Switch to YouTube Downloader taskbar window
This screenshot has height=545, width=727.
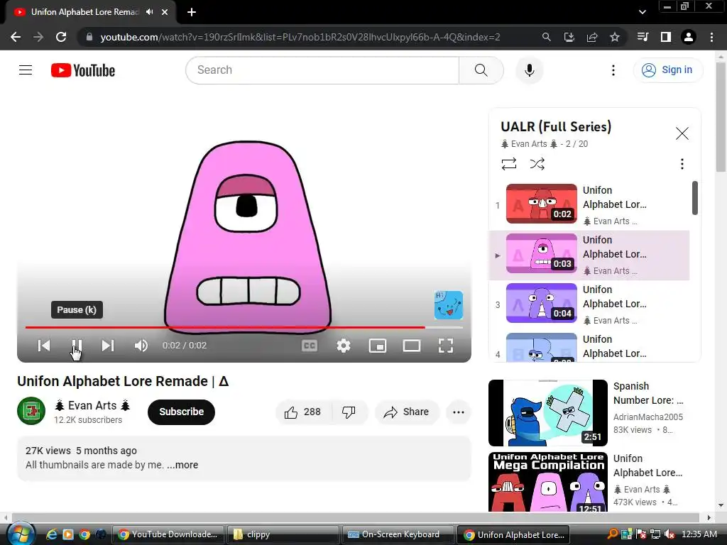(168, 534)
